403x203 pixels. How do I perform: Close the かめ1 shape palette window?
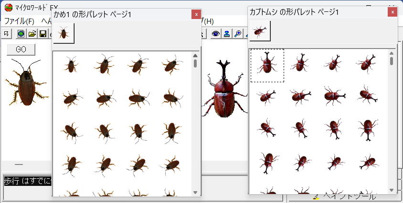click(196, 15)
